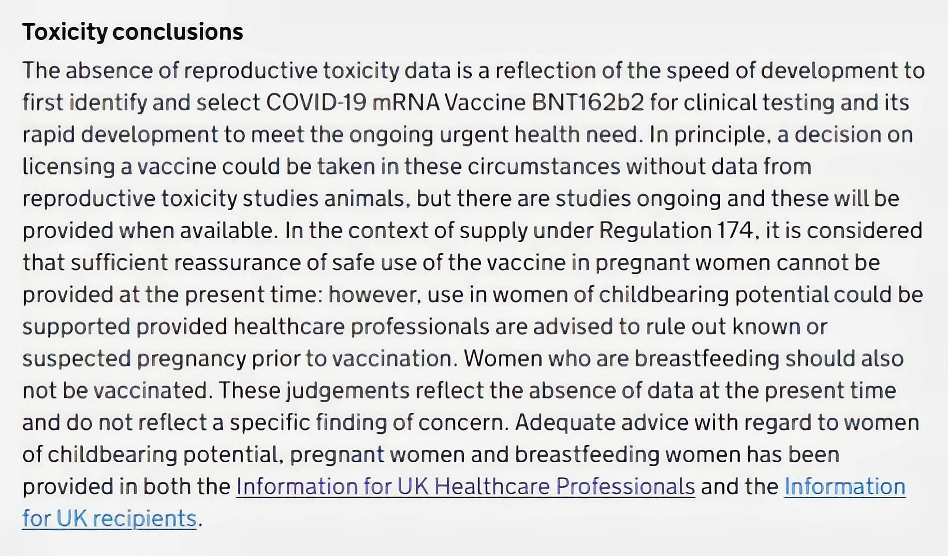Click the text Regulation 174
The width and height of the screenshot is (948, 556).
676,230
